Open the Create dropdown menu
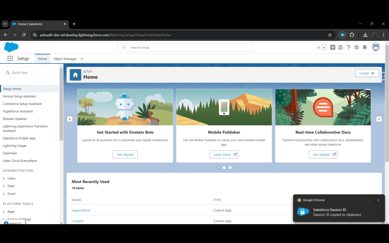This screenshot has width=389, height=243. tap(367, 73)
